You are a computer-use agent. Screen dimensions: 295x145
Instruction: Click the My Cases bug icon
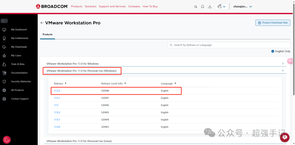click(4, 56)
